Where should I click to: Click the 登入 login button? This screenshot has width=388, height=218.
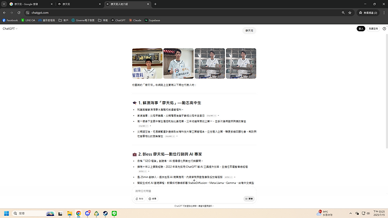tap(361, 28)
